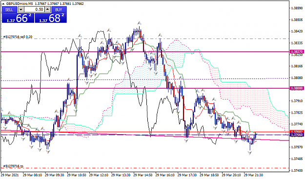Image resolution: width=305 pixels, height=179 pixels.
Task: Click the red 1.37682 price tag
Action: point(297,132)
